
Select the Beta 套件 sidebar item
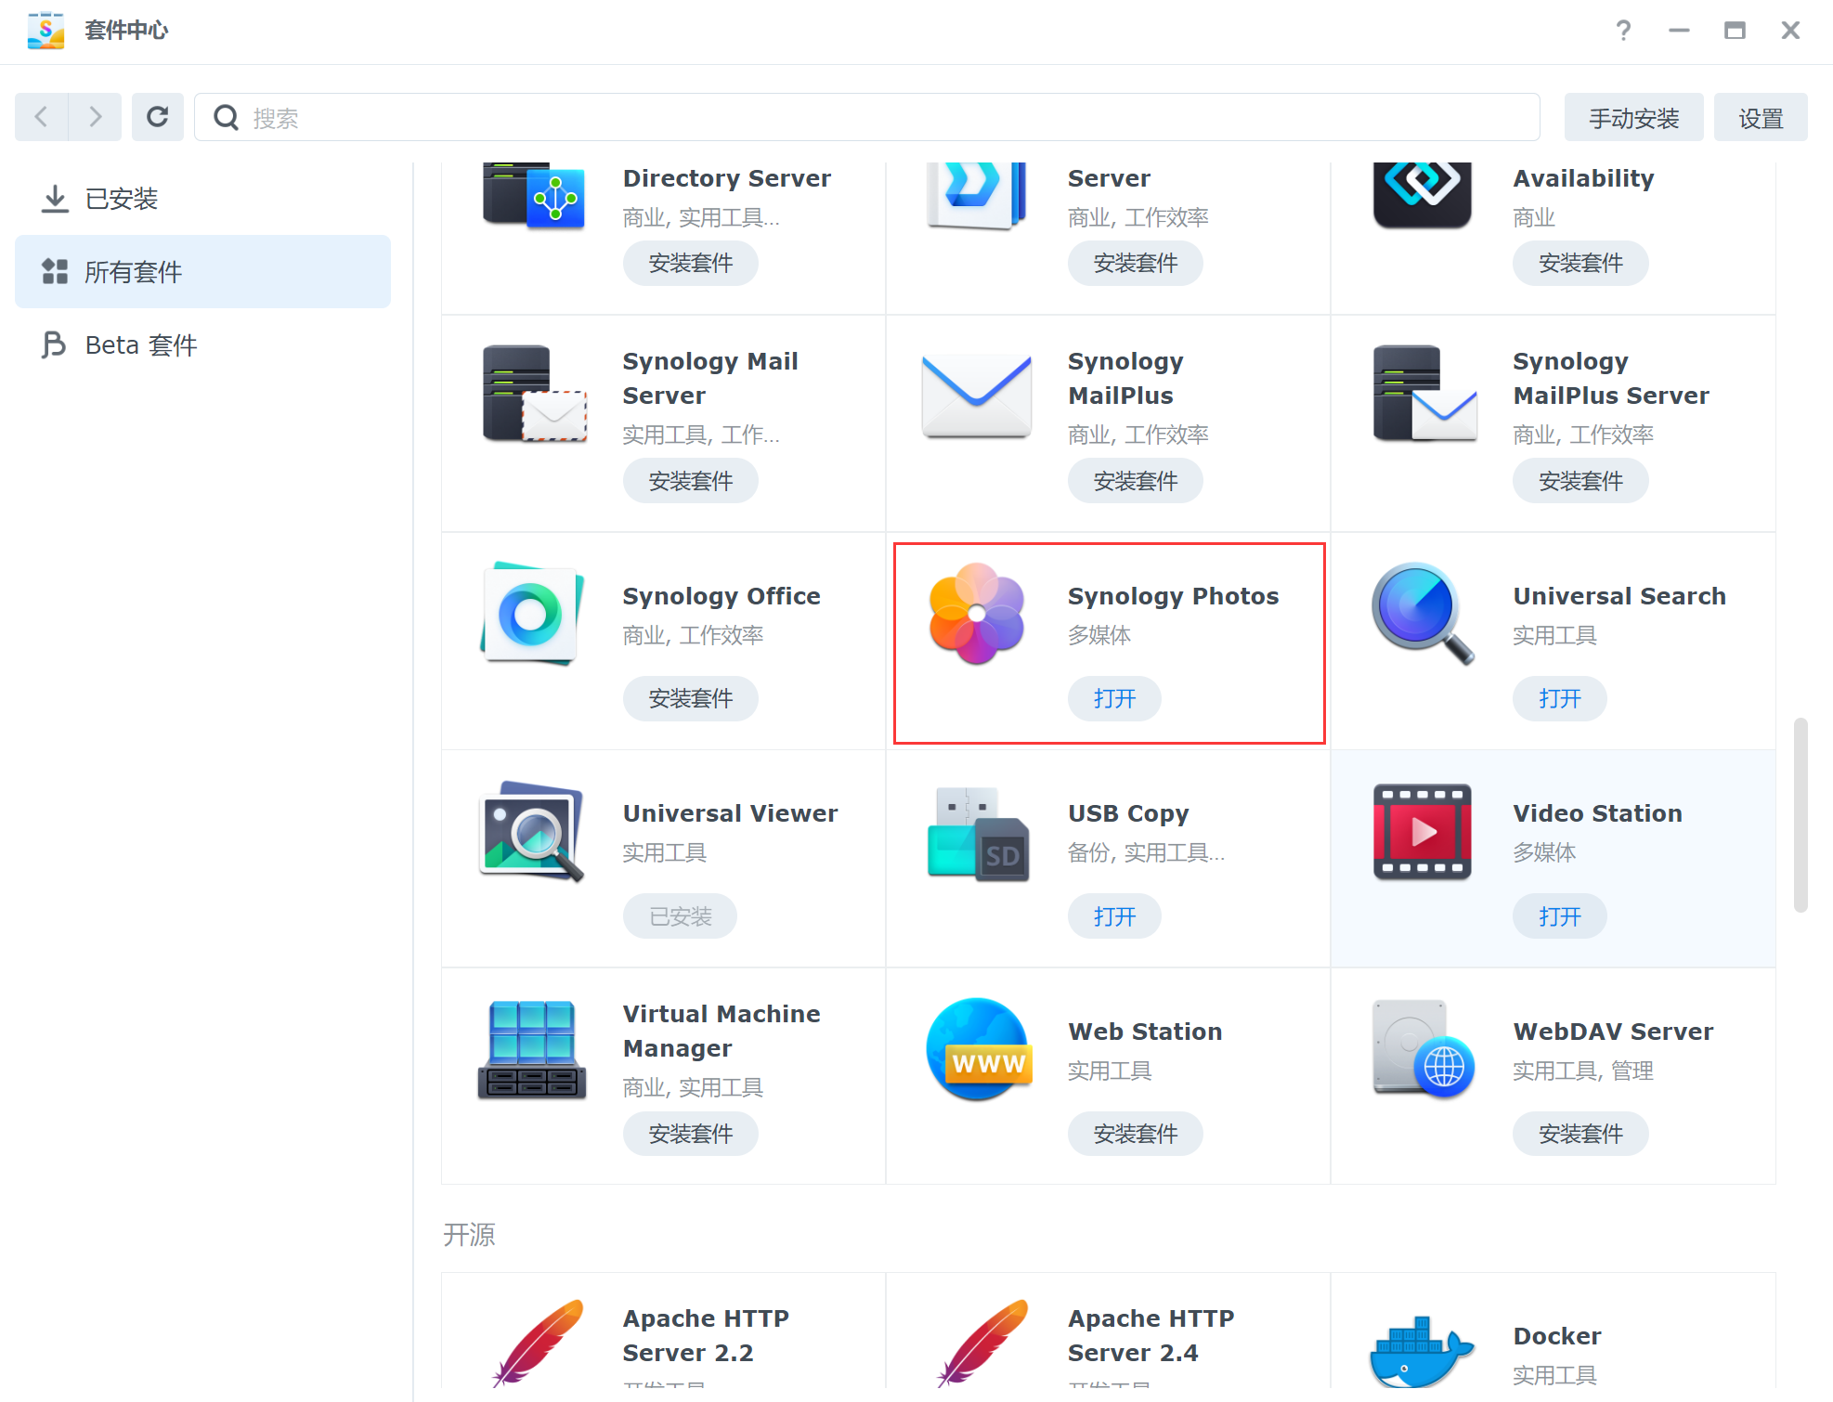coord(140,345)
